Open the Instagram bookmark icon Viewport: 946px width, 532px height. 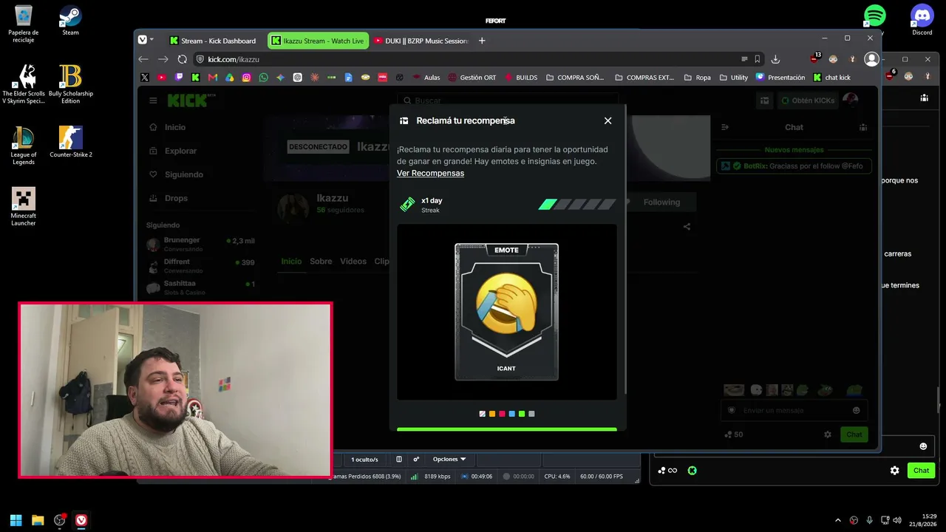click(247, 78)
